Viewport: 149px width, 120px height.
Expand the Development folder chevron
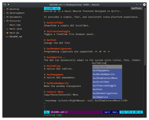point(4,13)
